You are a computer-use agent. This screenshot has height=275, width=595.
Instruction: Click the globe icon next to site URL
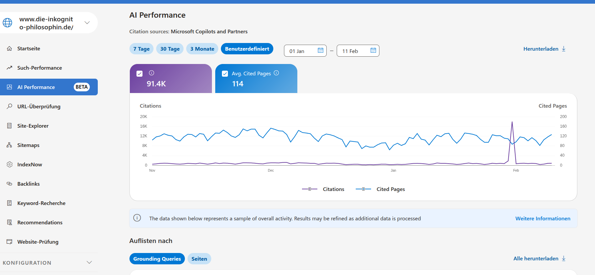7,23
